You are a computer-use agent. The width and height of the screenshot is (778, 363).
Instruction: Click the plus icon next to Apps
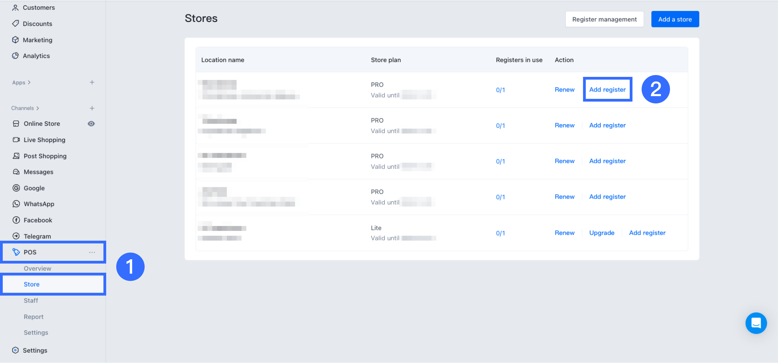point(92,82)
